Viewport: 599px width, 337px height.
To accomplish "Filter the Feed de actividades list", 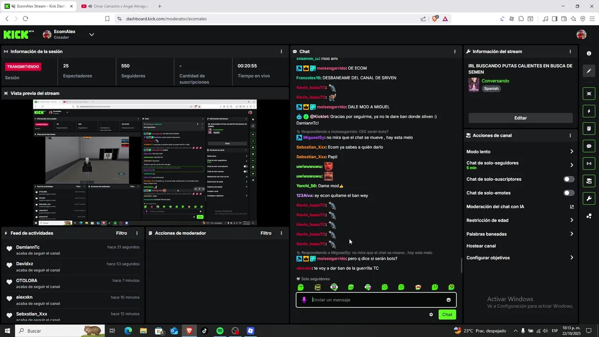I will click(x=121, y=233).
